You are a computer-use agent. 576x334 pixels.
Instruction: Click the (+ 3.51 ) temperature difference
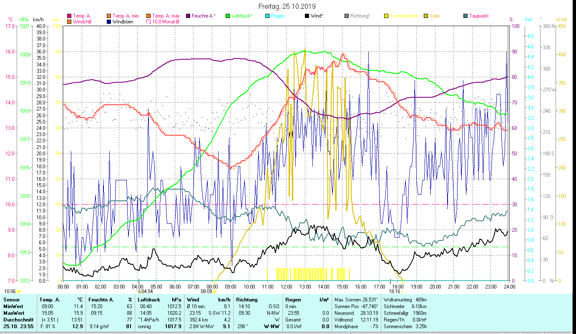pyautogui.click(x=50, y=320)
